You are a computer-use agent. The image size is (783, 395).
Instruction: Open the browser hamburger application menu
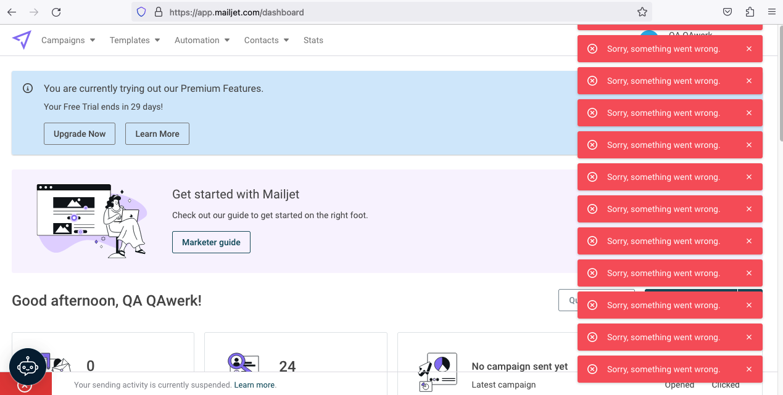click(x=771, y=12)
